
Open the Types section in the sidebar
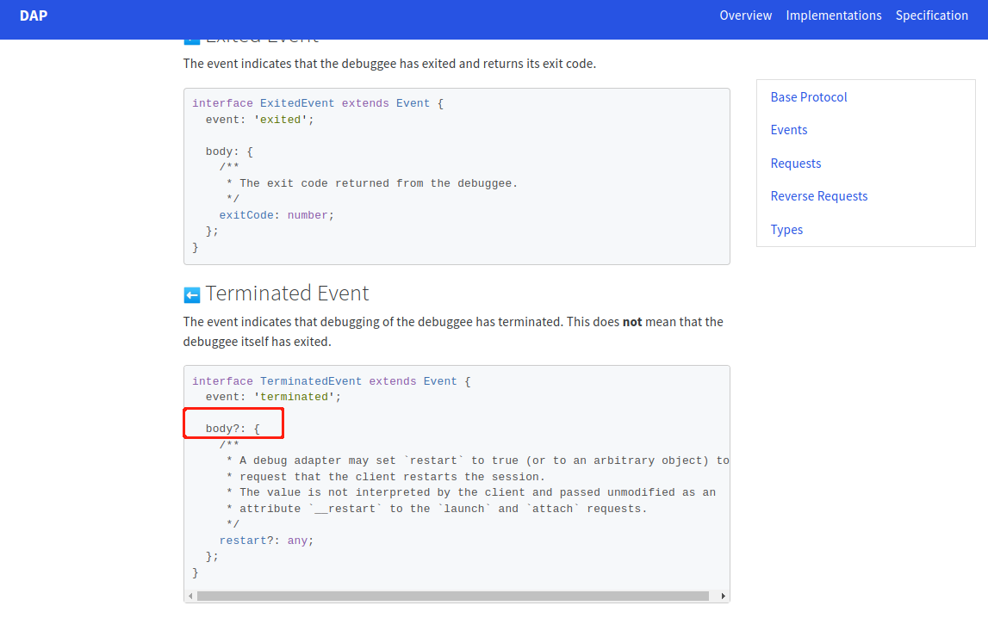point(786,229)
